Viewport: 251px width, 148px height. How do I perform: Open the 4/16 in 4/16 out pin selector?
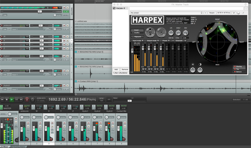click(x=224, y=13)
